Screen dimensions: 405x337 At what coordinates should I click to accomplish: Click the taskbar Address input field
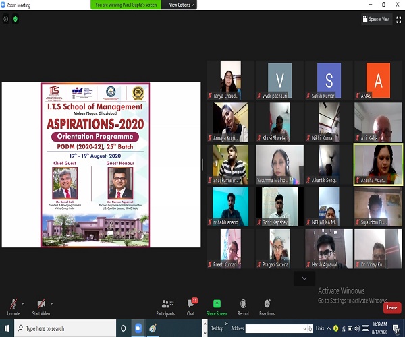coord(275,328)
